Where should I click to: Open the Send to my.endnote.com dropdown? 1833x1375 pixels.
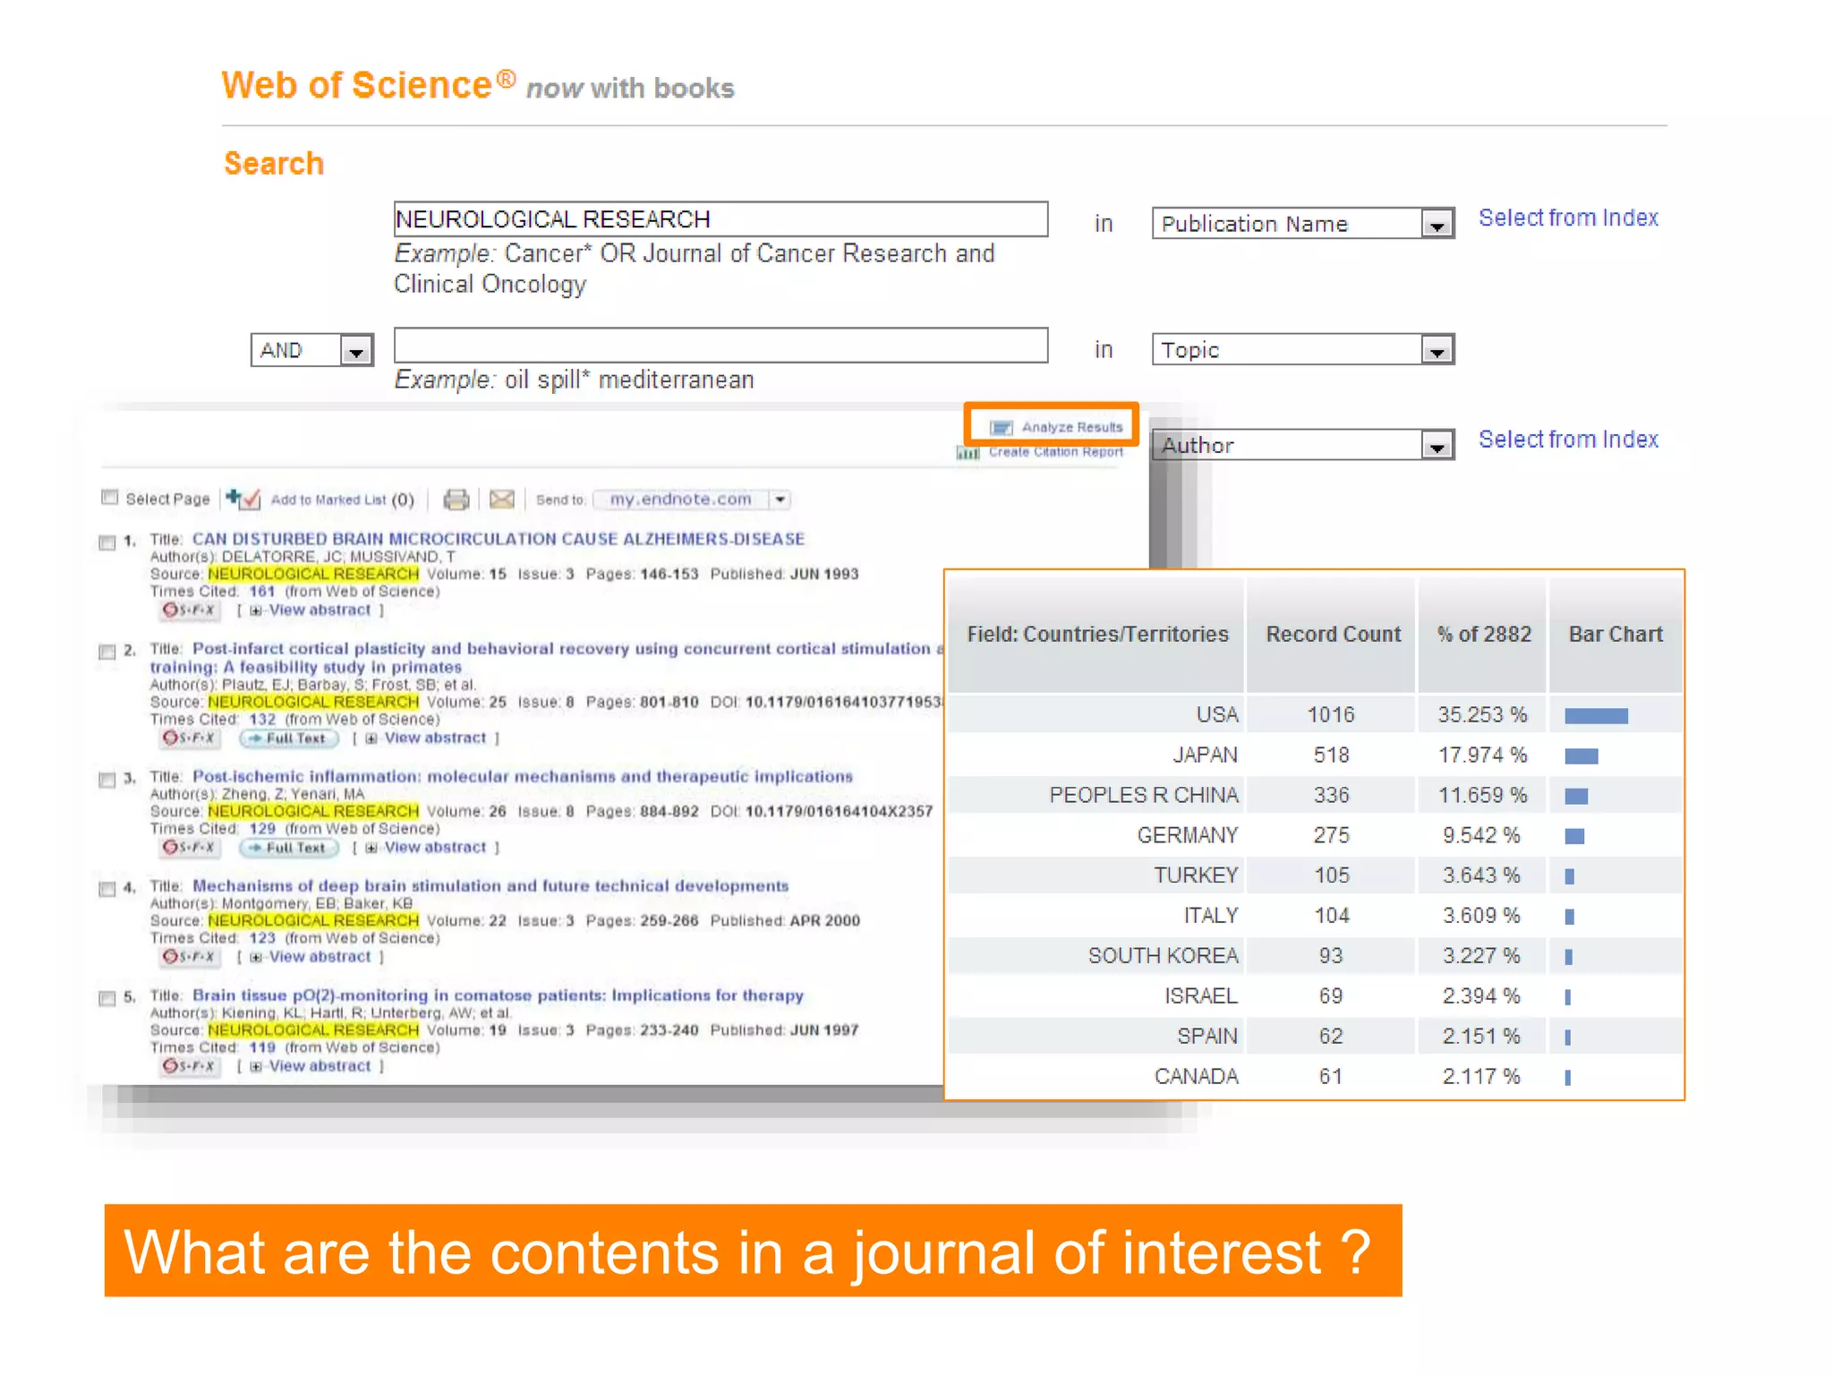click(780, 500)
